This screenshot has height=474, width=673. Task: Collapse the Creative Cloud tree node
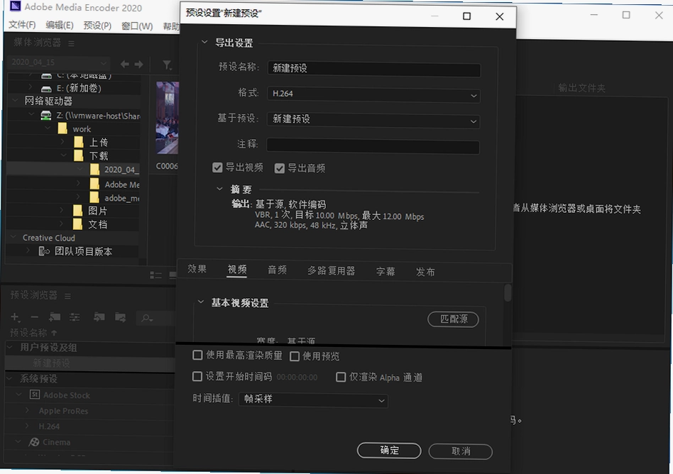tap(13, 237)
